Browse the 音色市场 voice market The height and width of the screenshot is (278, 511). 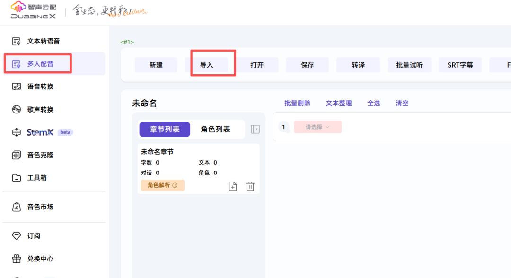tap(41, 207)
